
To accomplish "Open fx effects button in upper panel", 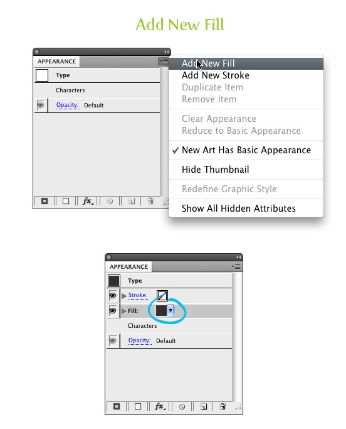I will point(88,201).
